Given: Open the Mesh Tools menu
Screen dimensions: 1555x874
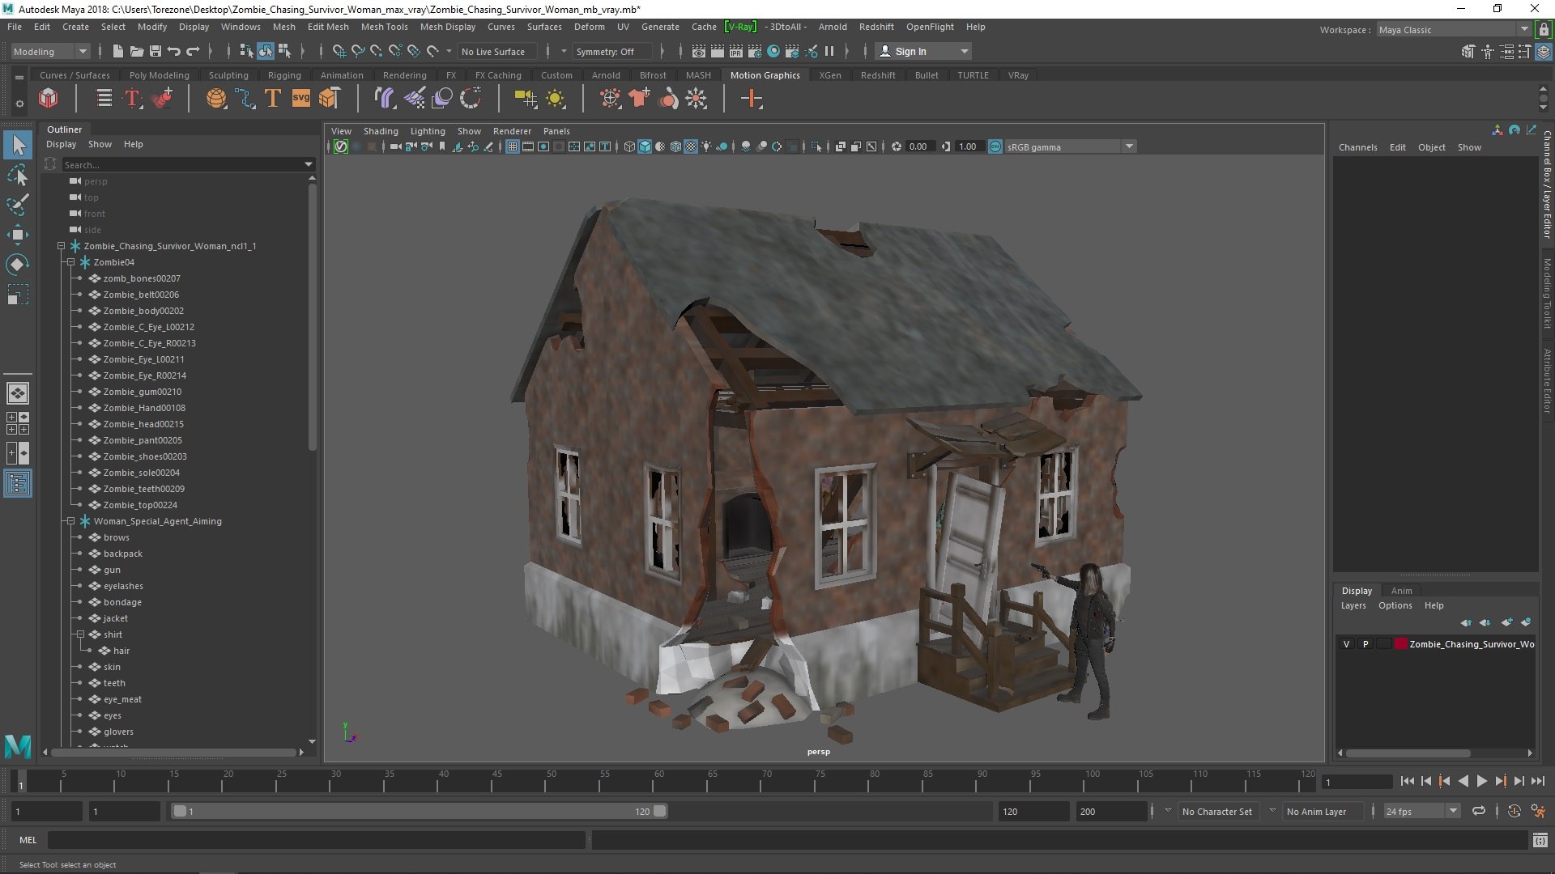Looking at the screenshot, I should [384, 27].
